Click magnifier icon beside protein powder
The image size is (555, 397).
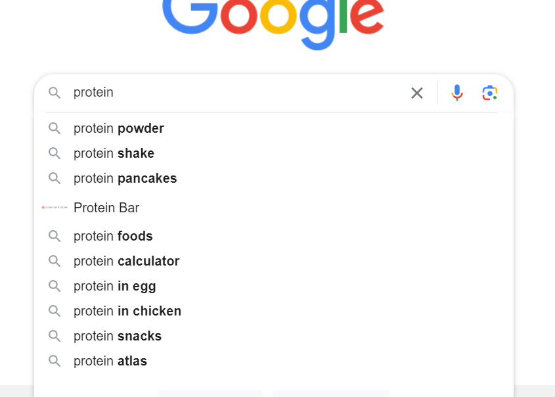click(55, 128)
